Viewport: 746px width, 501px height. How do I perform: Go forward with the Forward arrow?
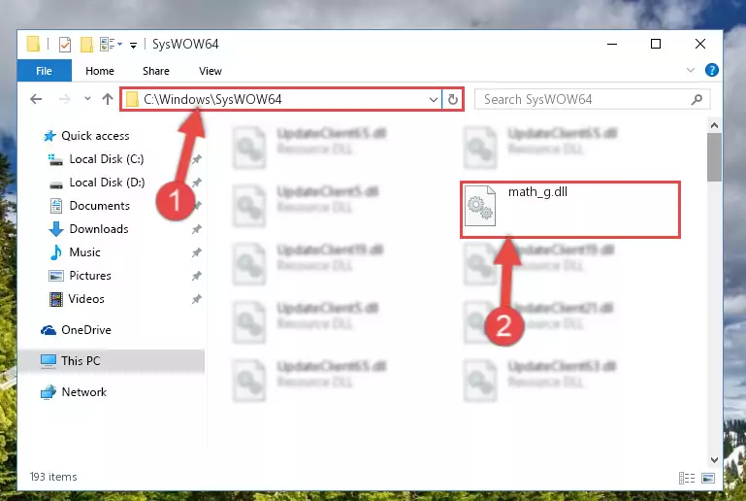[x=65, y=99]
